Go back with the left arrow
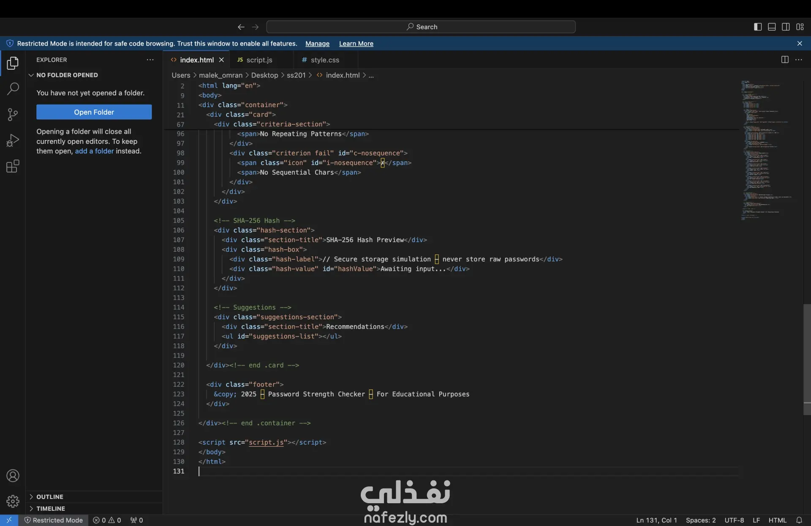This screenshot has height=526, width=811. click(x=241, y=27)
